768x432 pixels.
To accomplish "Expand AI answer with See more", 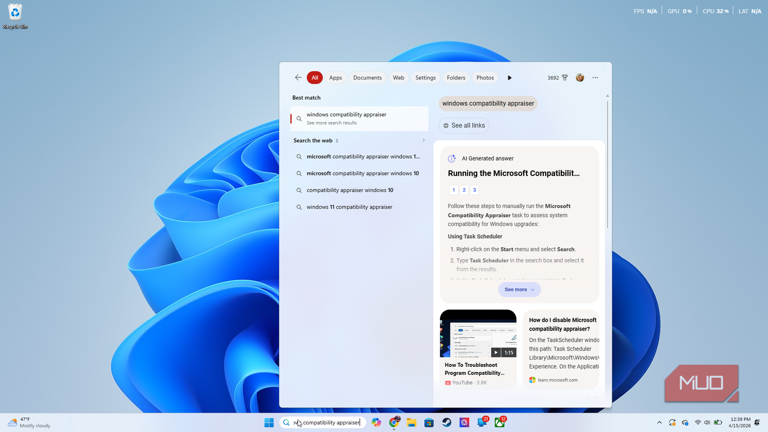I will pos(519,290).
